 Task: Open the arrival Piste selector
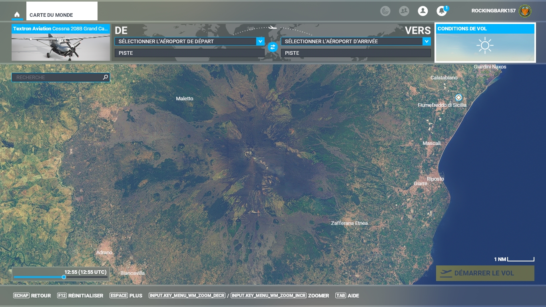356,53
